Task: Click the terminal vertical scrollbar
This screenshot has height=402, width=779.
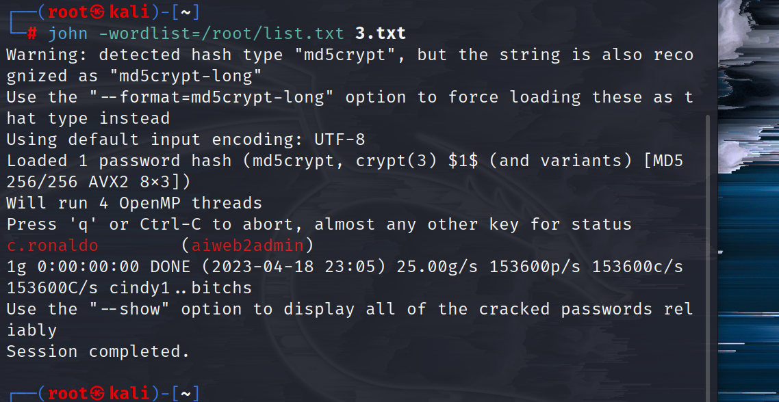Action: pyautogui.click(x=707, y=258)
